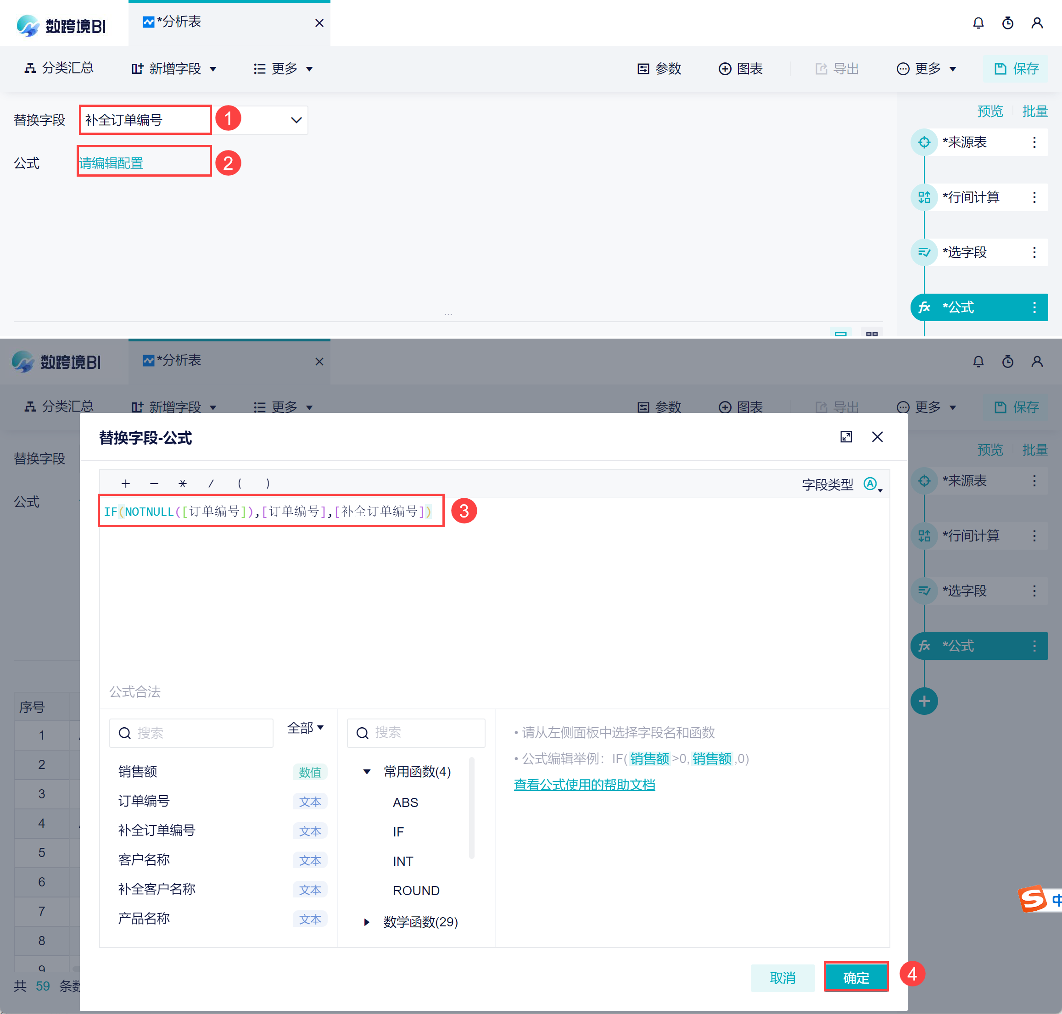The height and width of the screenshot is (1014, 1062).
Task: Open the 全部 field filter dropdown
Action: coord(306,728)
